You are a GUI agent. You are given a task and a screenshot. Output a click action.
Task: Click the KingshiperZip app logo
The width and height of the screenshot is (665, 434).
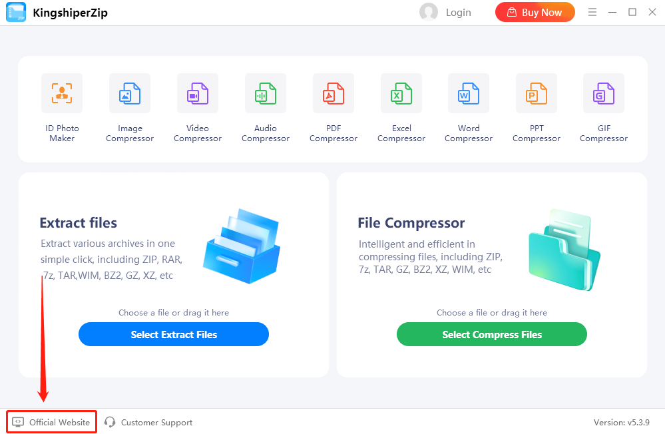click(16, 12)
